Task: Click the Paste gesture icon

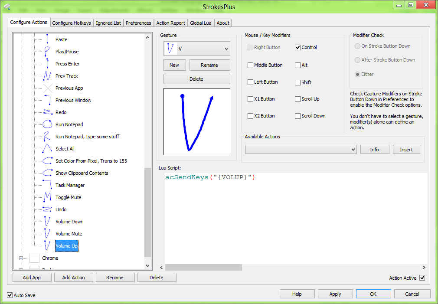Action: point(48,39)
